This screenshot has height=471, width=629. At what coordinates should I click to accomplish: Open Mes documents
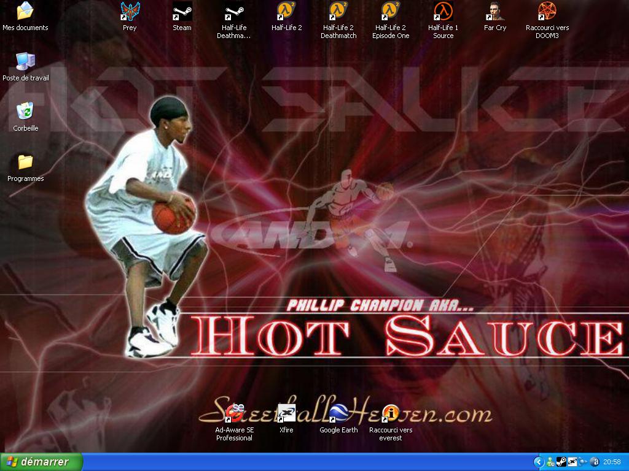(25, 12)
